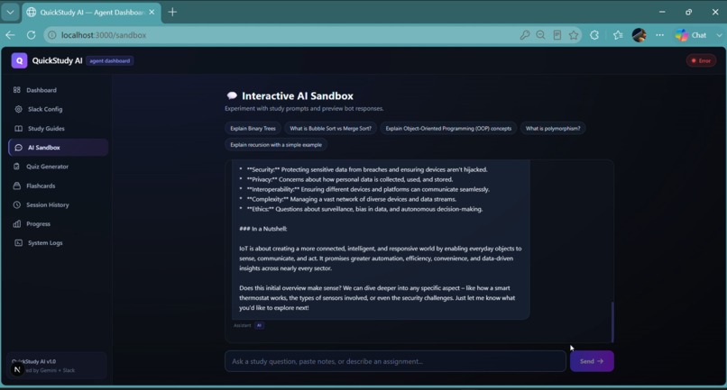Click the Flashcards stack icon
Viewport: 727px width, 390px height.
coord(17,186)
